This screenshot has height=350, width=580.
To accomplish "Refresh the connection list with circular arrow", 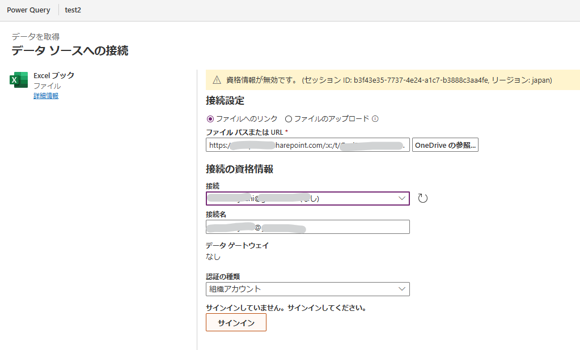I will coord(422,198).
